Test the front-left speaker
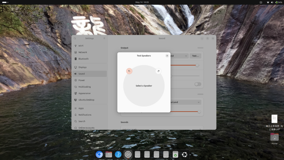Screen dimensions: 284x160 [x=129, y=71]
